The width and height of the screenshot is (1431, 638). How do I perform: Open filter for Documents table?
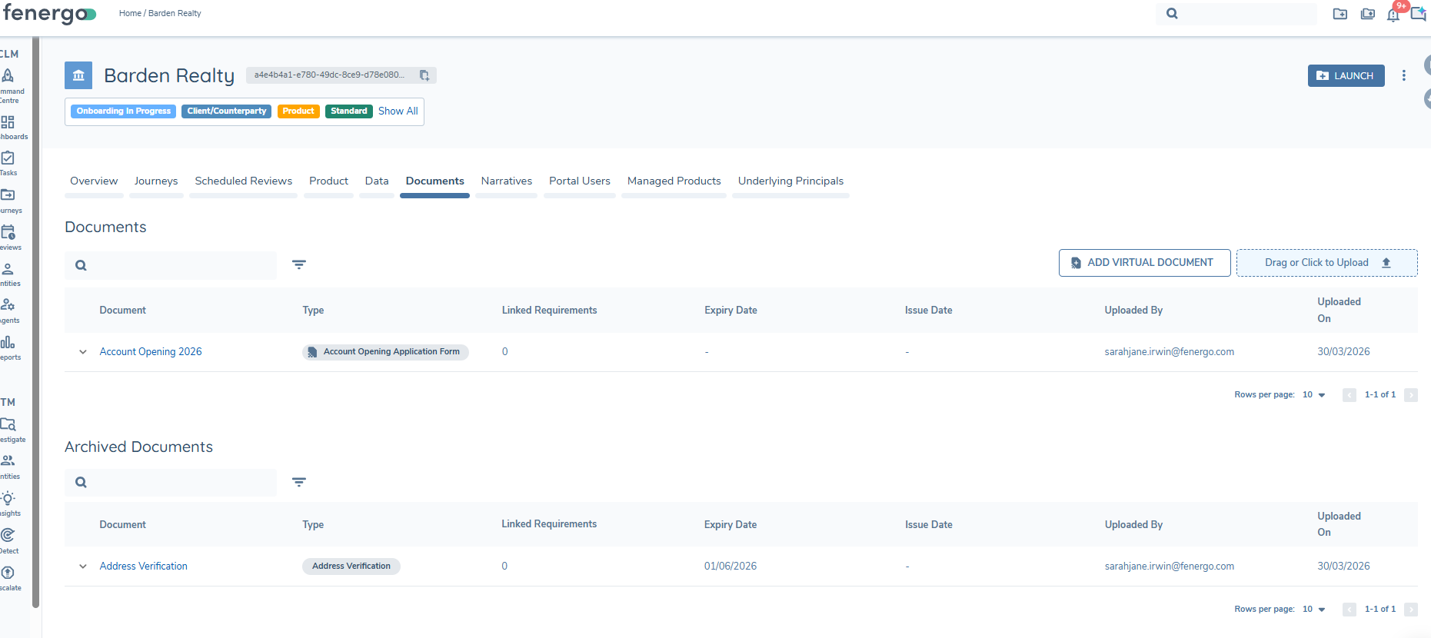click(299, 264)
